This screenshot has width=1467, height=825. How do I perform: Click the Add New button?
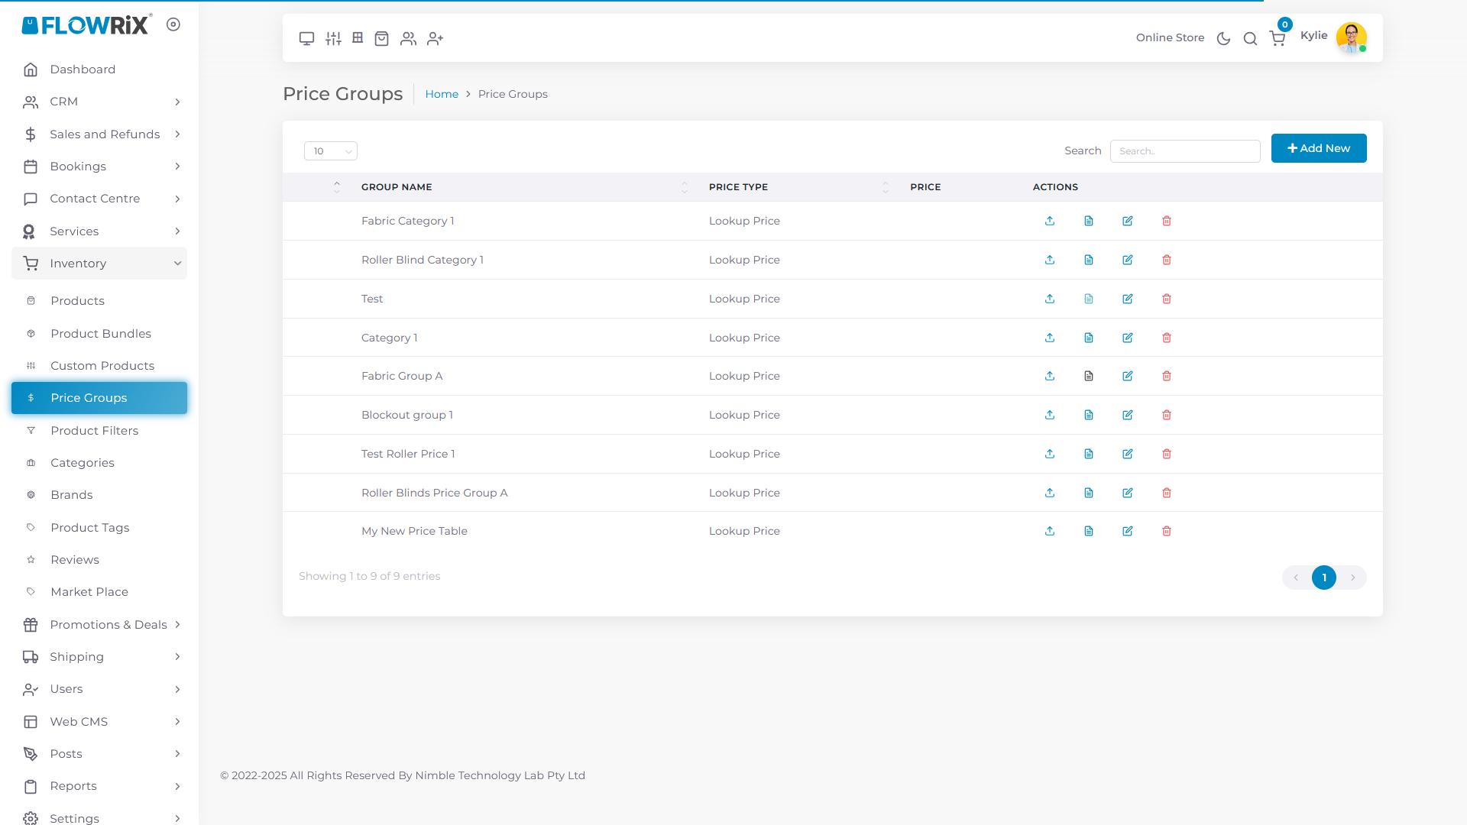coord(1319,148)
